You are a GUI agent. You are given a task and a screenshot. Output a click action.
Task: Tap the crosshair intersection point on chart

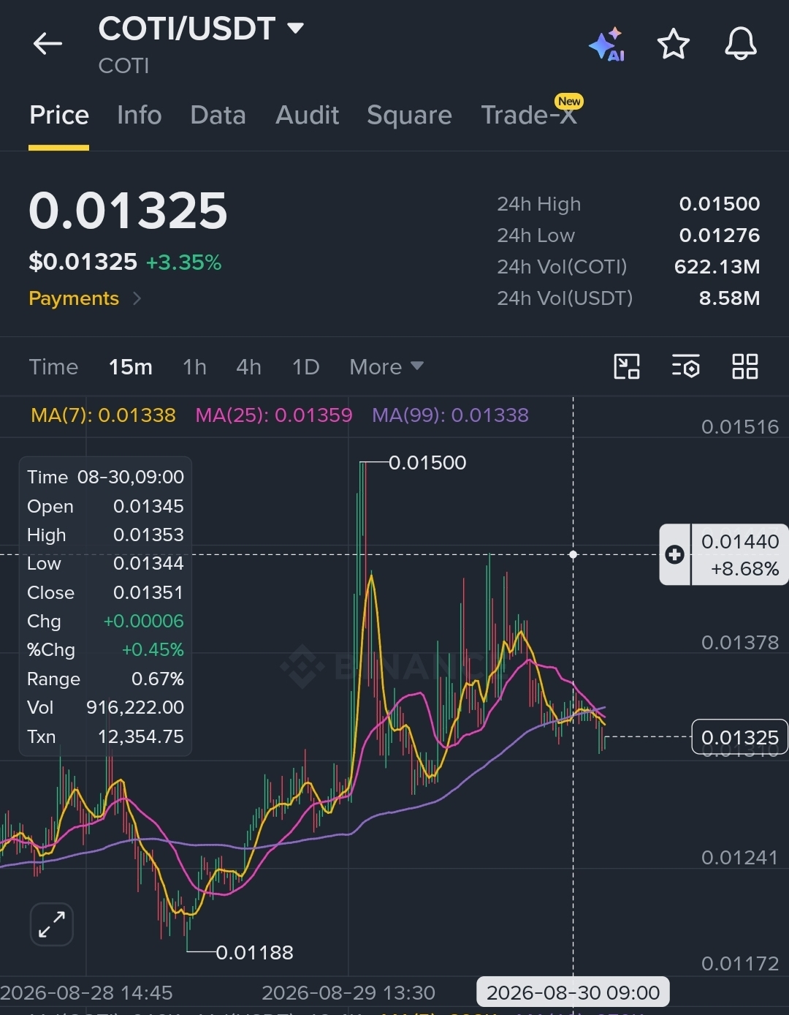pyautogui.click(x=573, y=554)
